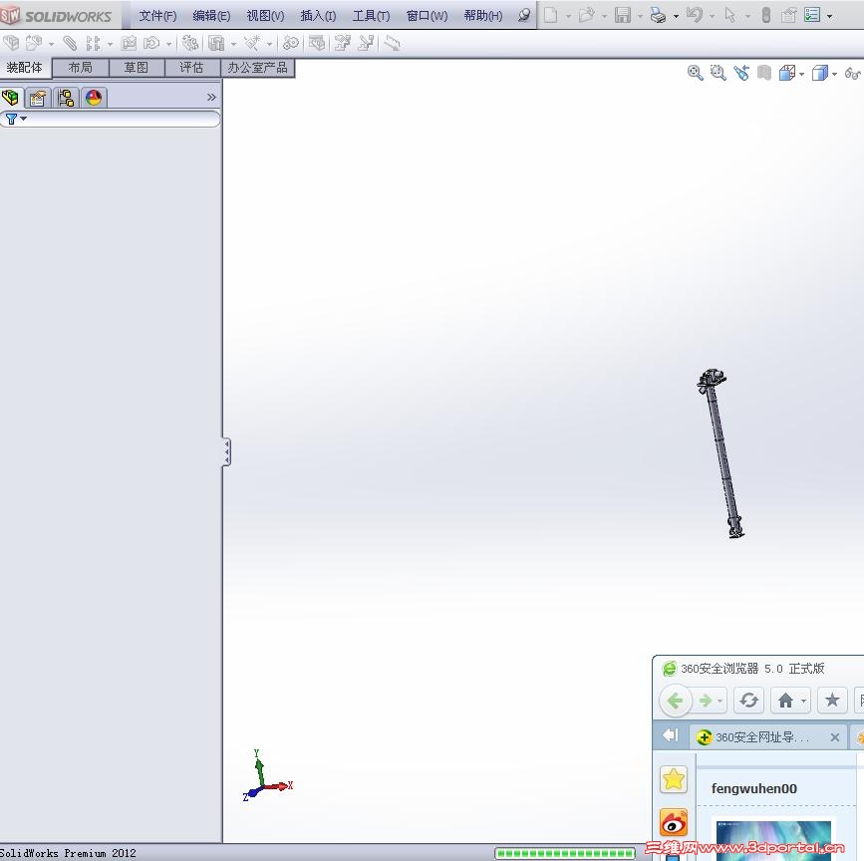Click the Explode Line Sketch icon
This screenshot has height=861, width=864.
(x=366, y=43)
